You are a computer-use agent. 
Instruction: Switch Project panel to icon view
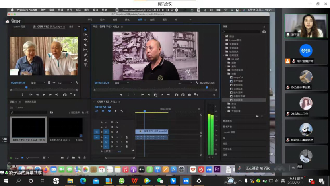click(22, 158)
